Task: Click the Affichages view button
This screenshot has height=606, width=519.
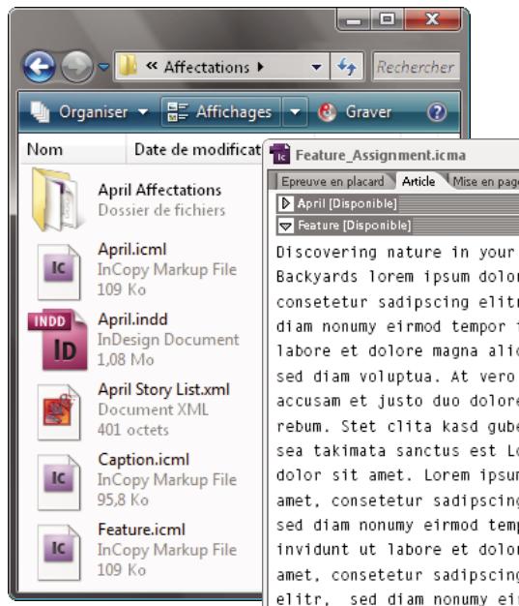Action: tap(220, 112)
